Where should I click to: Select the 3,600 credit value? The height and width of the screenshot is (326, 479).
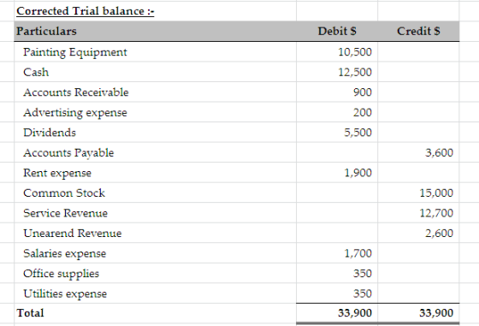(x=439, y=153)
